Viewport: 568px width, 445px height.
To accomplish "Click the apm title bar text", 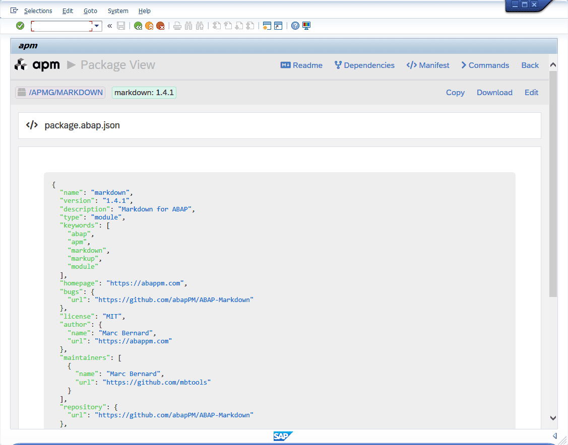I will [28, 46].
